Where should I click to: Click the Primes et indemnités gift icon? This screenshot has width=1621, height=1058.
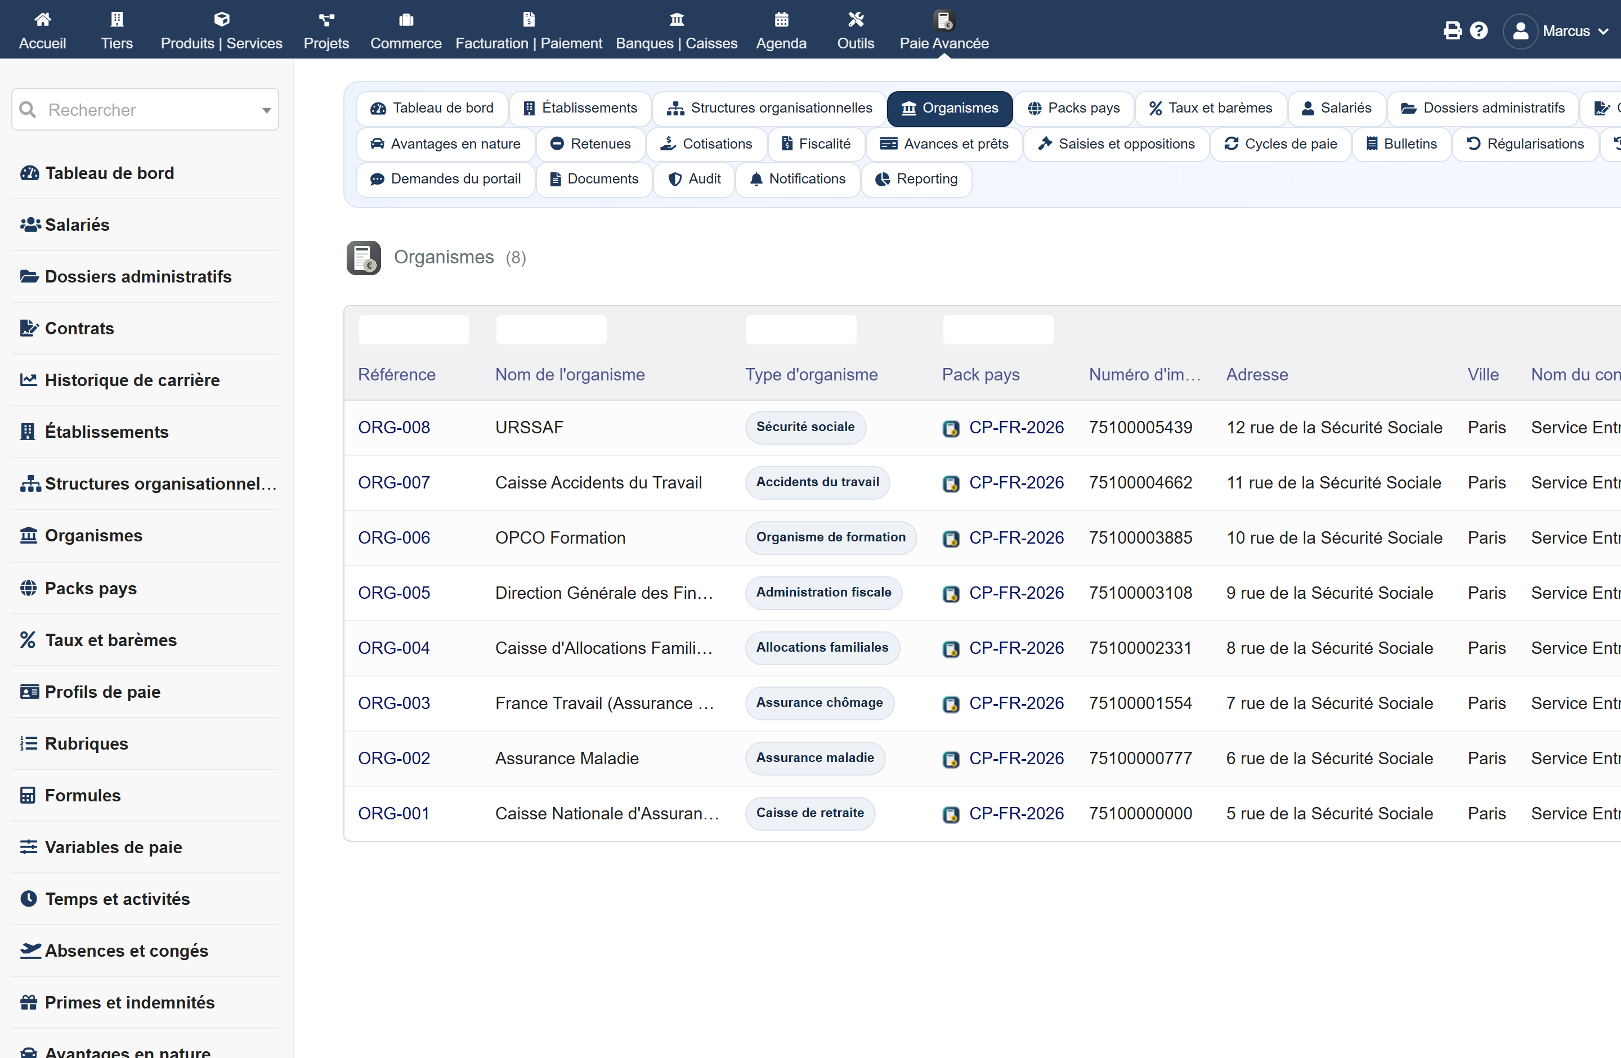click(x=29, y=1002)
